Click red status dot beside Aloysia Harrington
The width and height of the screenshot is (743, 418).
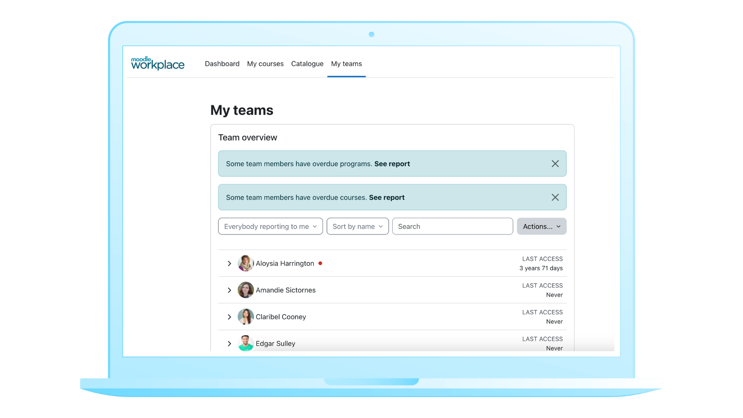tap(320, 263)
